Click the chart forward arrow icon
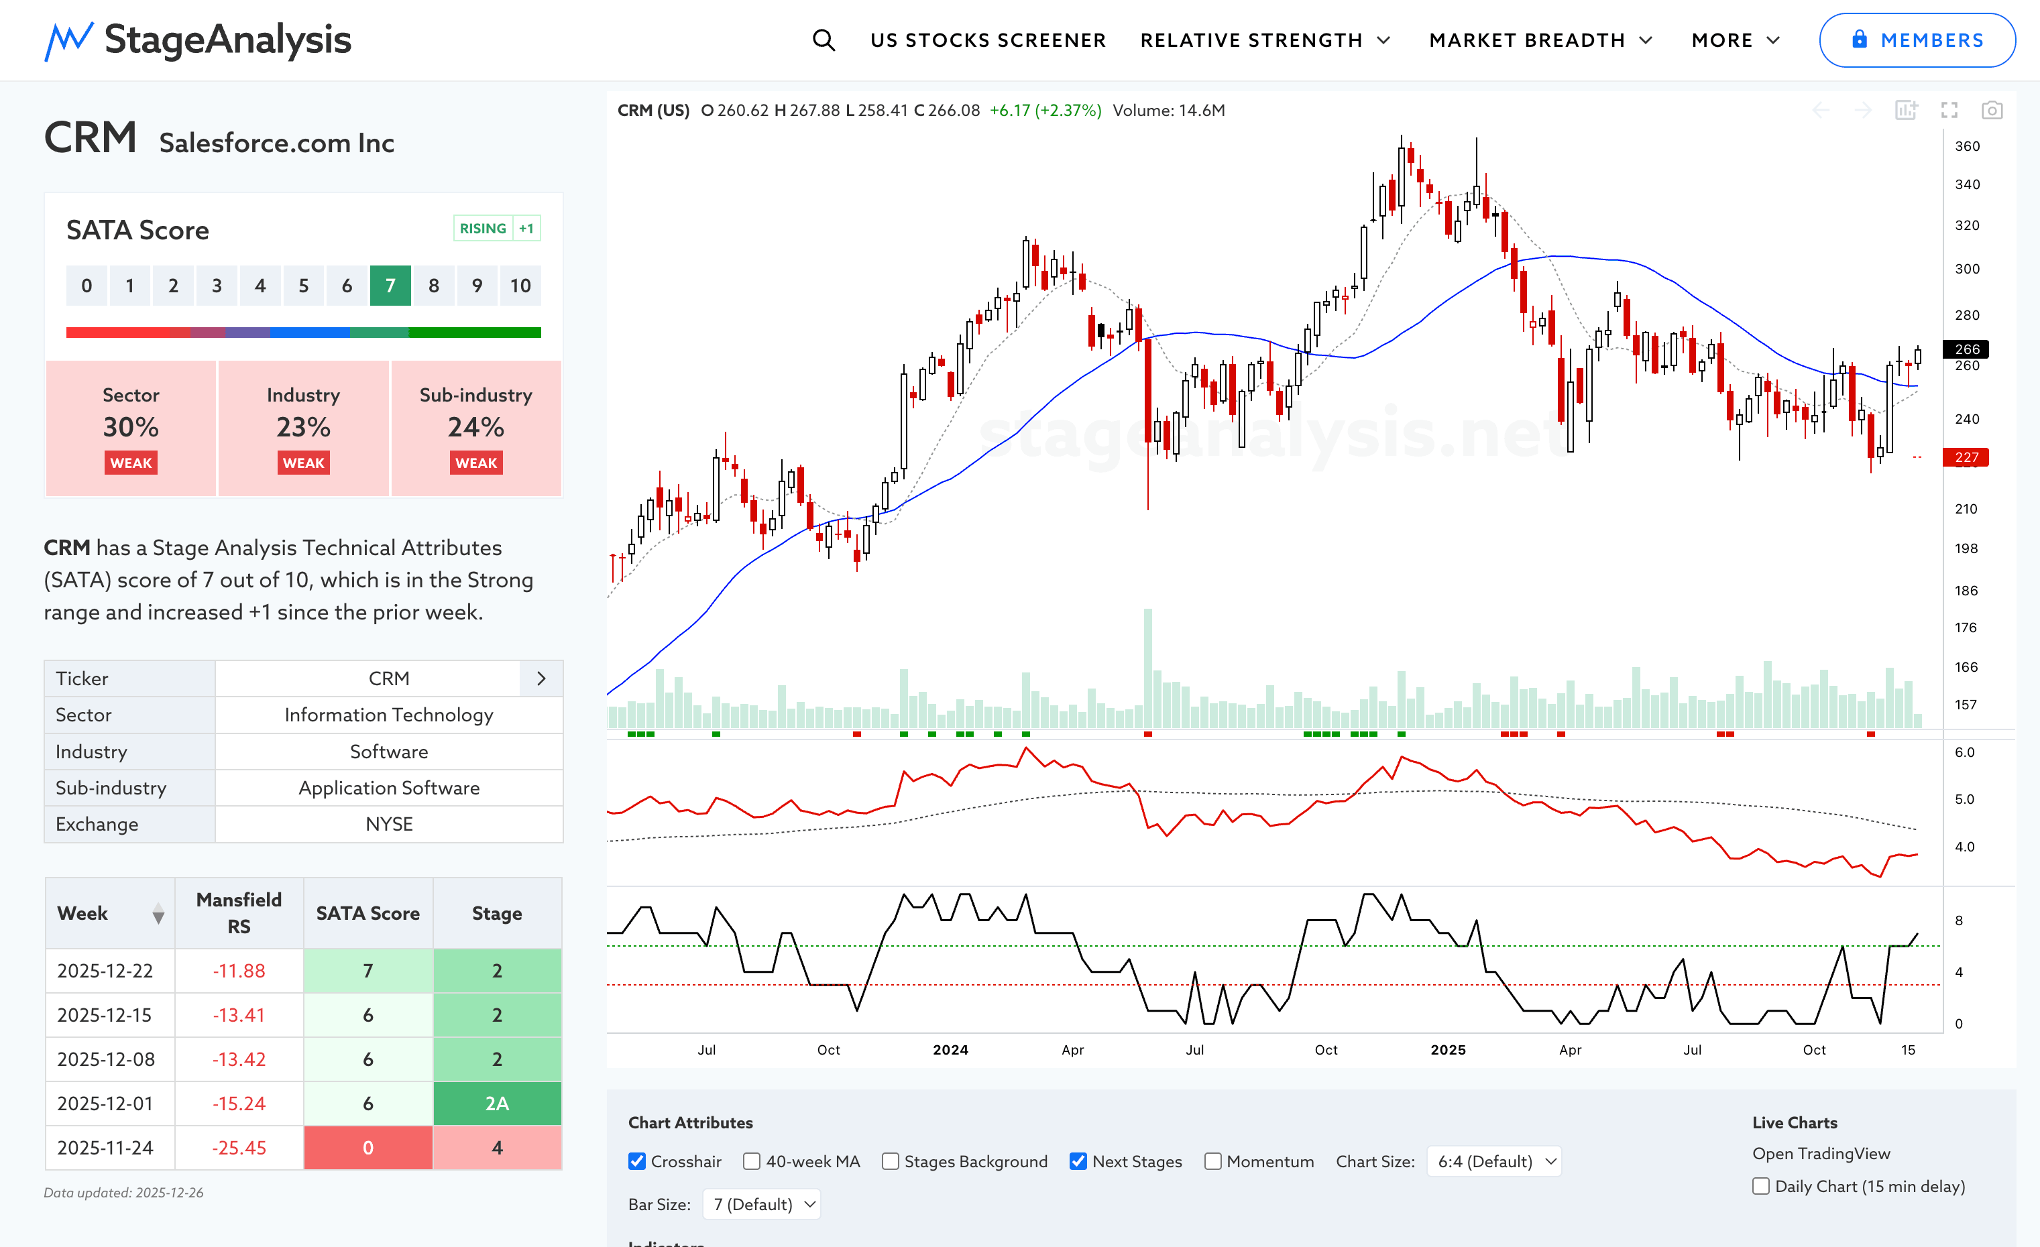Image resolution: width=2040 pixels, height=1247 pixels. point(1863,110)
